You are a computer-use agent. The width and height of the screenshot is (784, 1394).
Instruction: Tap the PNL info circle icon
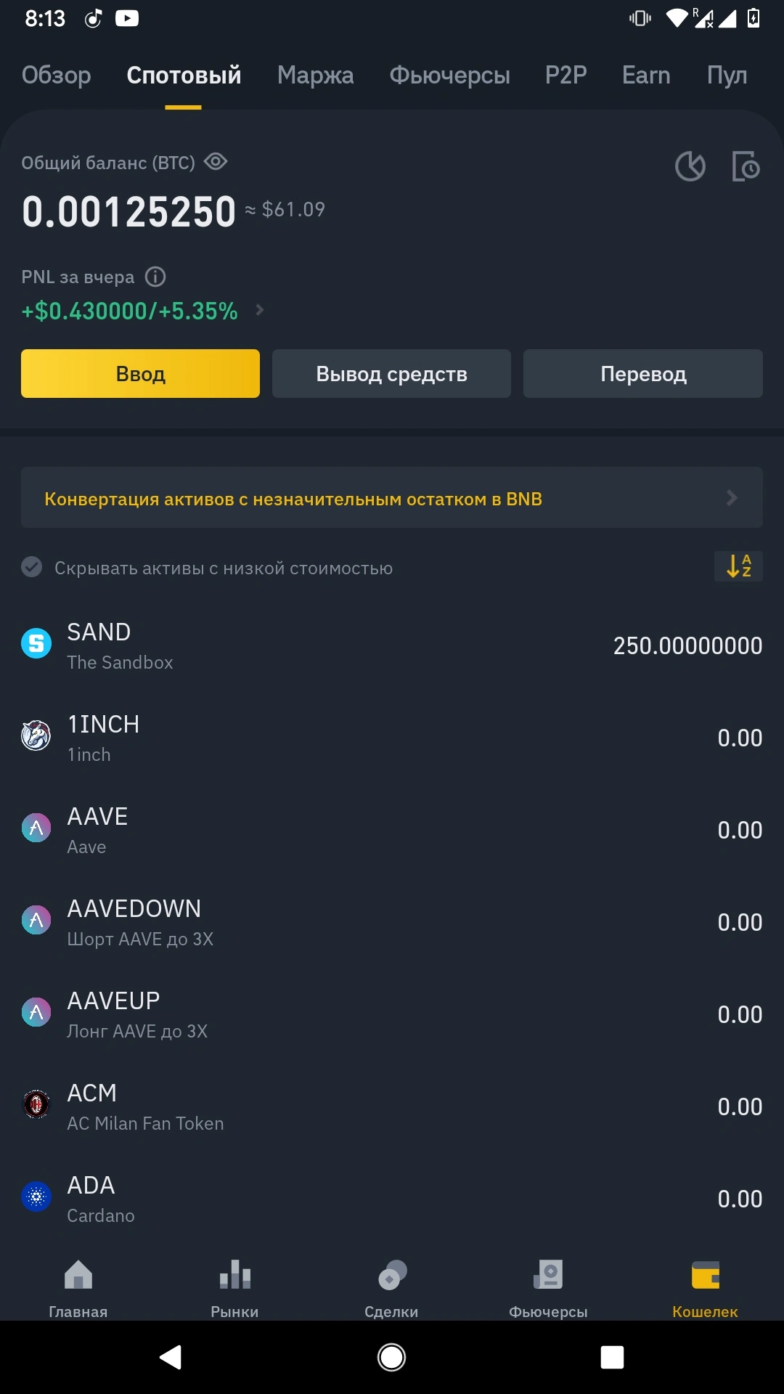tap(155, 277)
